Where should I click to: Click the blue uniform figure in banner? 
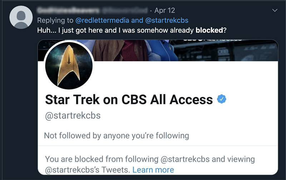[x=162, y=50]
